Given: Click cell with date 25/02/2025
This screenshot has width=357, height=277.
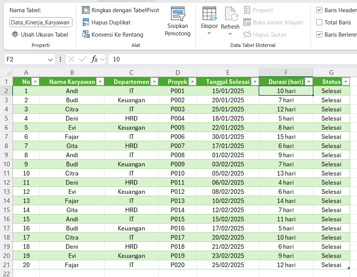Looking at the screenshot, I should 228,265.
